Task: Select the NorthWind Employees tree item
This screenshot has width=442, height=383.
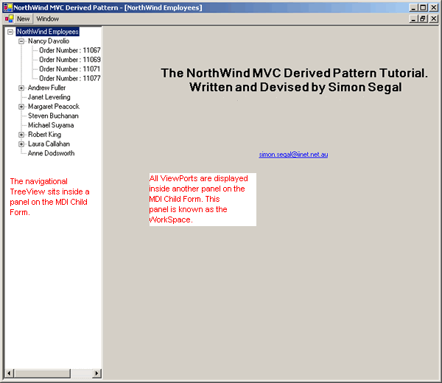Action: 48,32
